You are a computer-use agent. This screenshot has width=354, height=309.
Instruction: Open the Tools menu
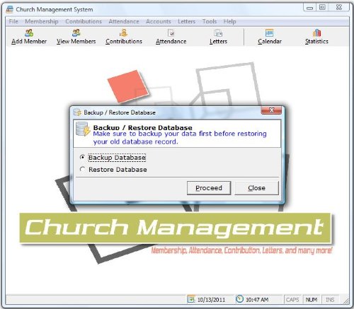click(210, 21)
